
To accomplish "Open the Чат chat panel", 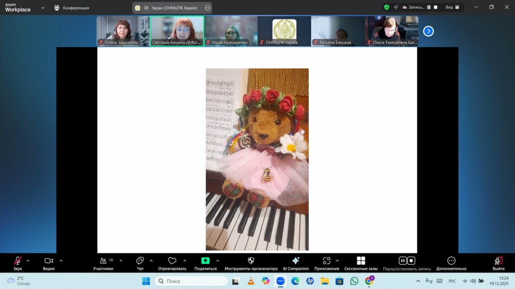I will point(140,261).
